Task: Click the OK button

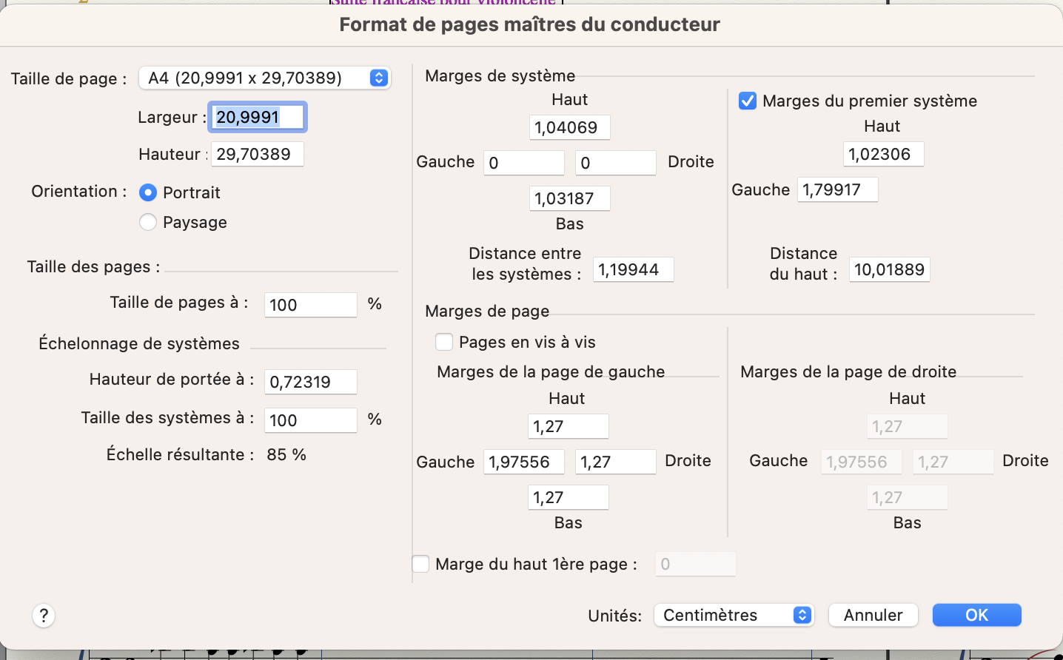Action: [x=976, y=615]
